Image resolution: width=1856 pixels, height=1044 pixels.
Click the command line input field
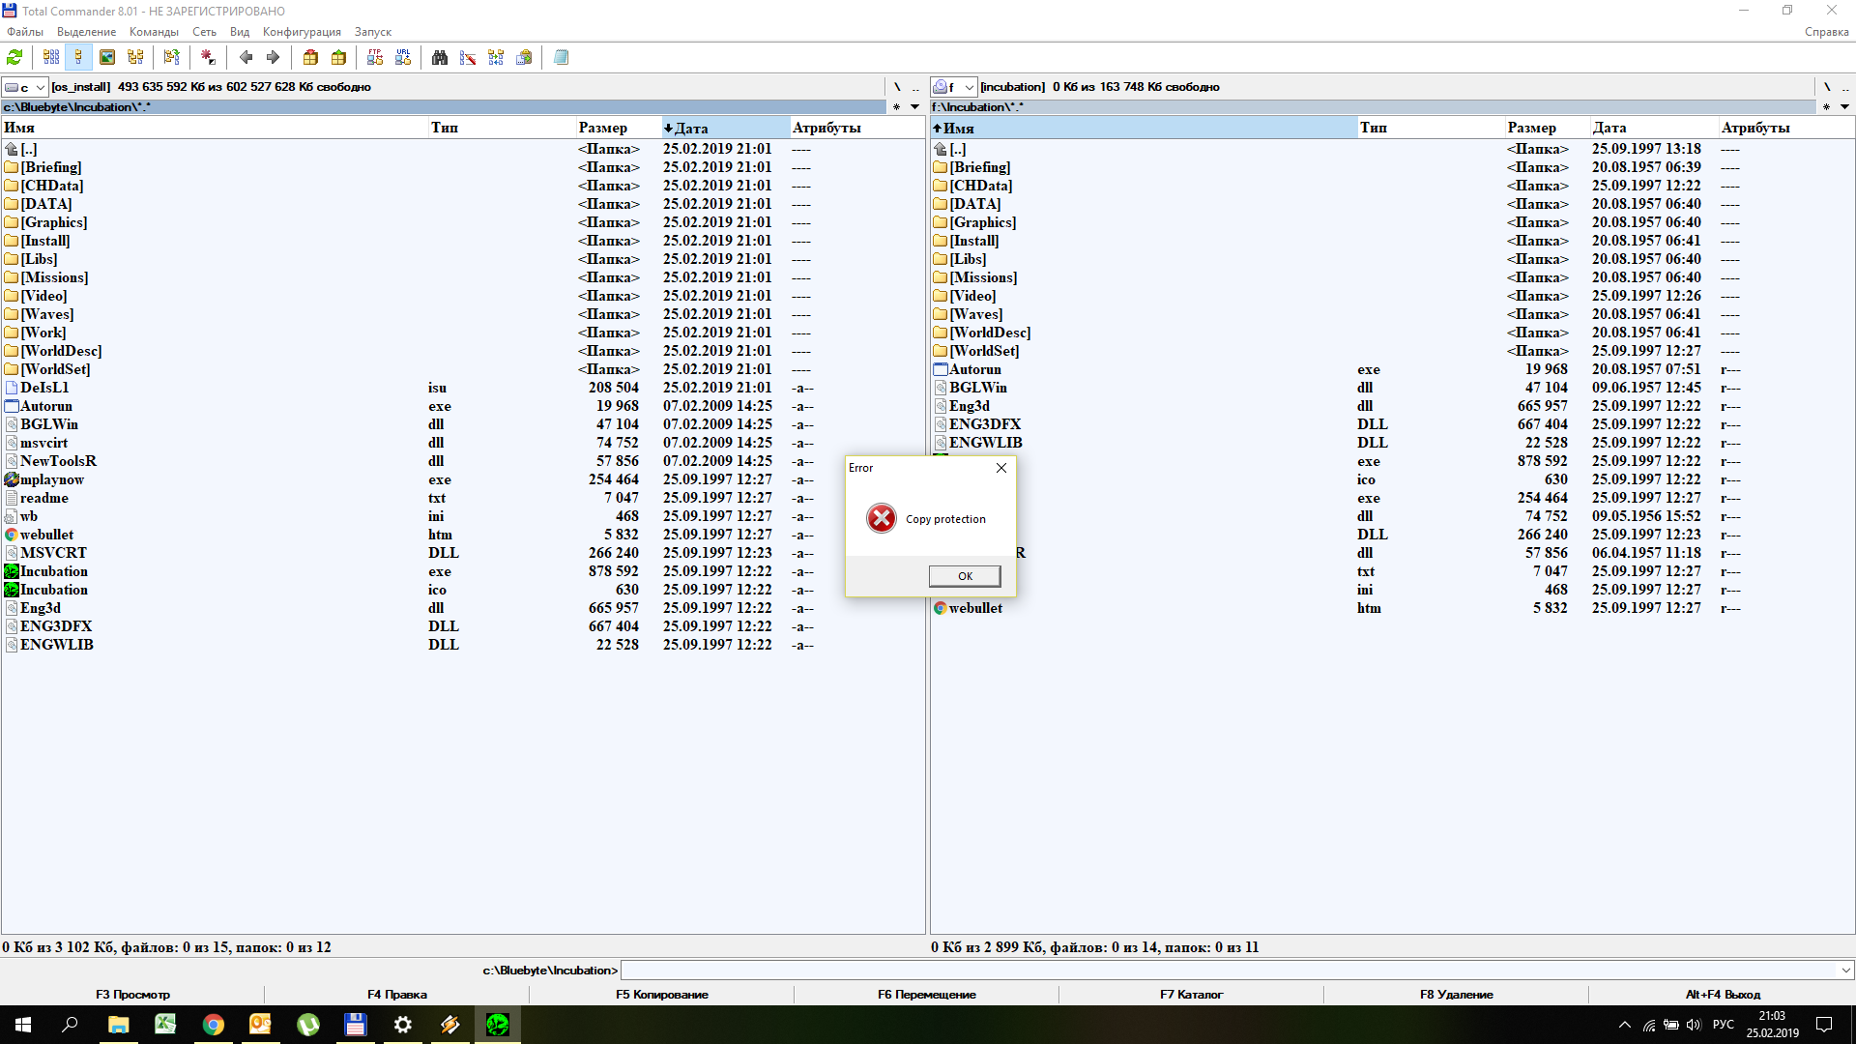(x=1228, y=970)
